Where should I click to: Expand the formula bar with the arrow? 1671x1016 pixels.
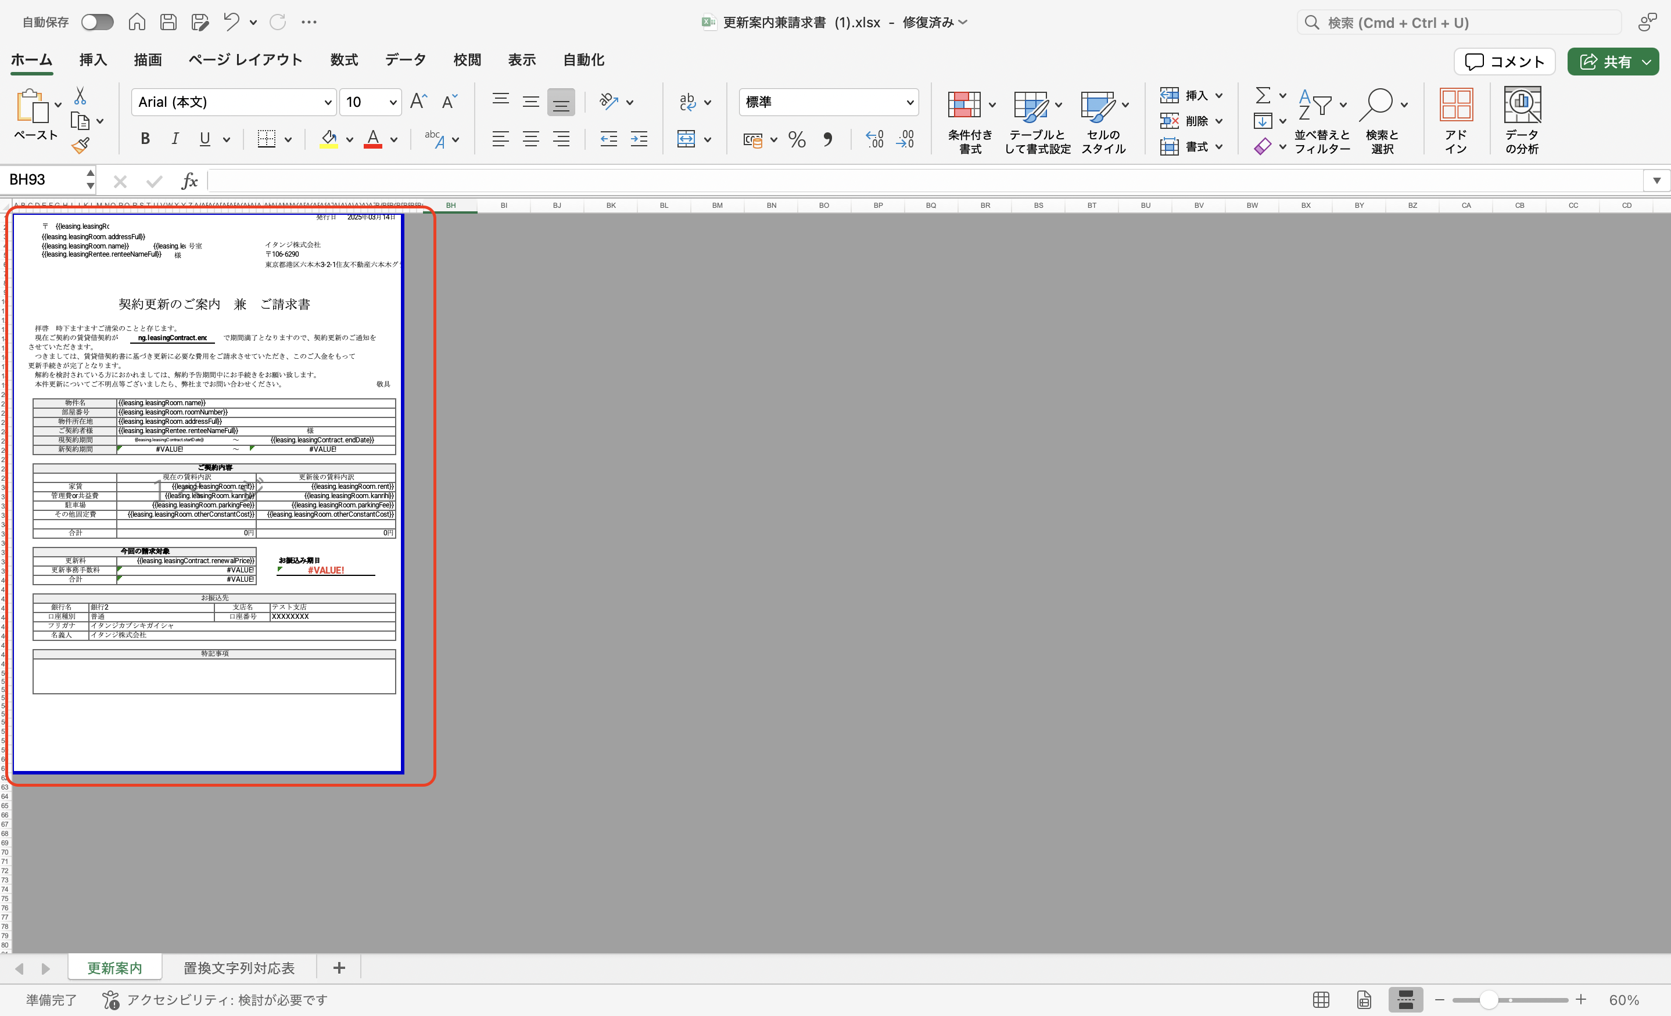pyautogui.click(x=1656, y=181)
